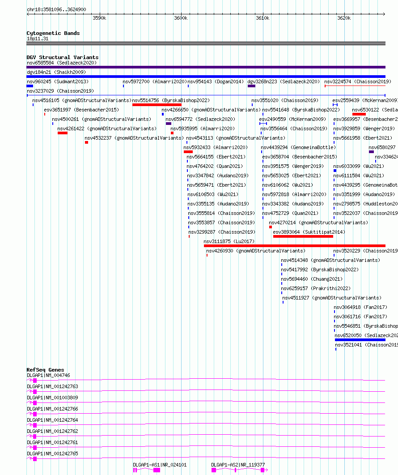Click nsv5541648 (ByrskaBishop2022) label
This screenshot has width=398, height=475.
tap(301, 110)
